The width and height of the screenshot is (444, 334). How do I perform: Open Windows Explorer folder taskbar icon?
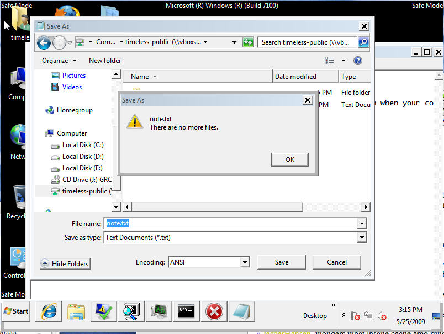click(76, 311)
